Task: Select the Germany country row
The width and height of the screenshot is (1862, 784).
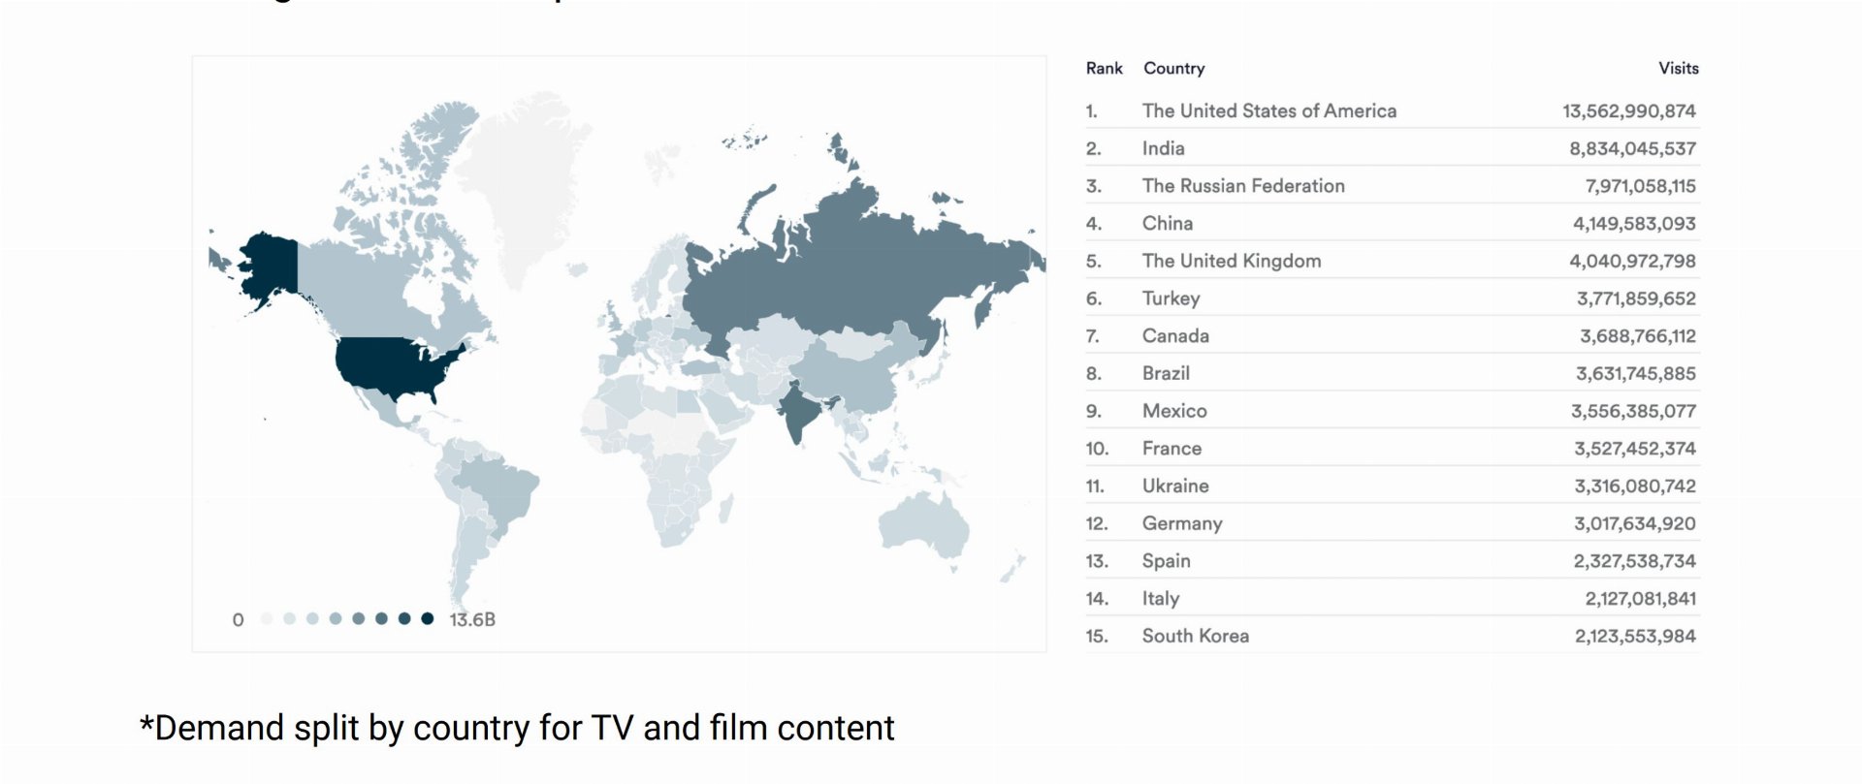Action: [1392, 523]
